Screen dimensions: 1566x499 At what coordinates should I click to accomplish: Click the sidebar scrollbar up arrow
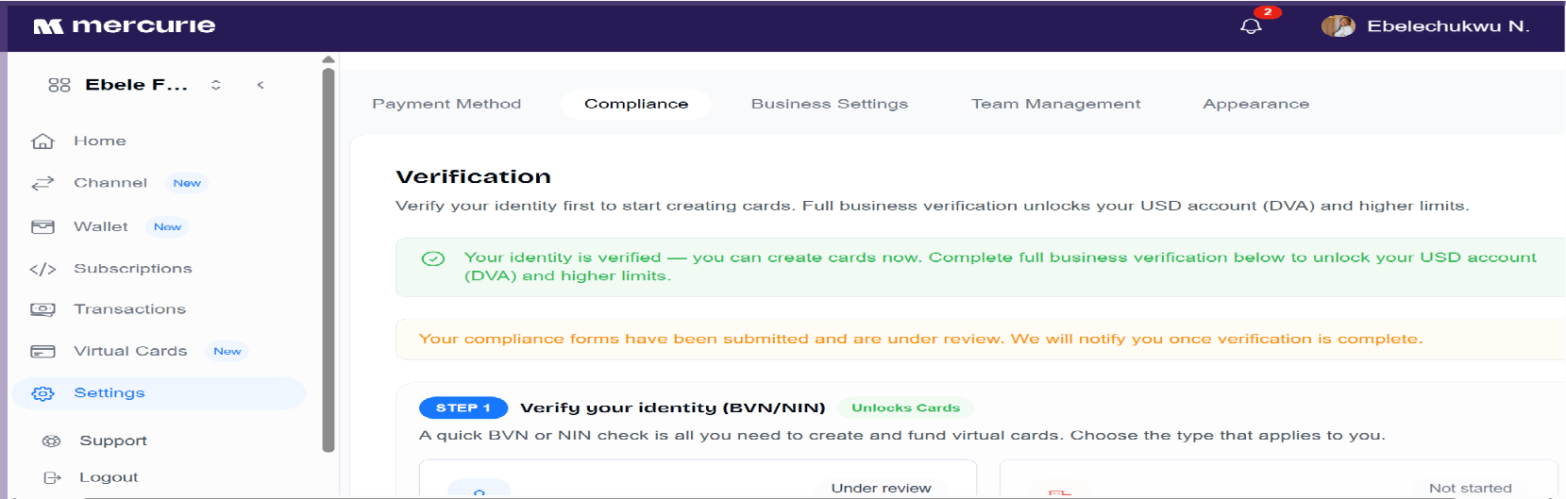click(x=328, y=59)
